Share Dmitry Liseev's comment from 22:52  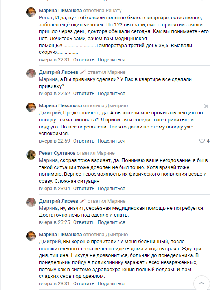click(x=111, y=94)
